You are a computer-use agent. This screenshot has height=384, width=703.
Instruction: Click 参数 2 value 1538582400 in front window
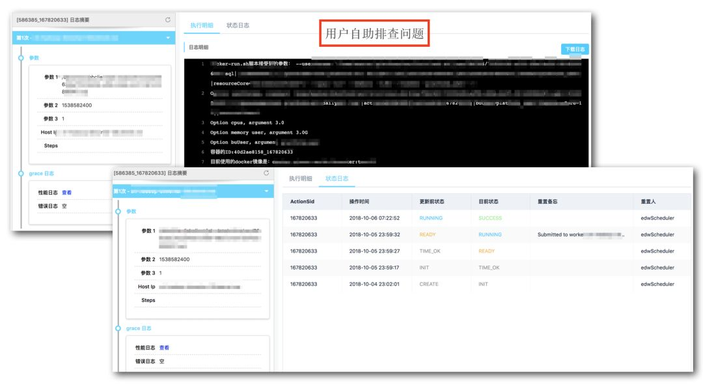pyautogui.click(x=174, y=260)
